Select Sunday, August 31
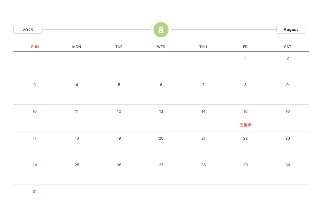 (x=35, y=192)
